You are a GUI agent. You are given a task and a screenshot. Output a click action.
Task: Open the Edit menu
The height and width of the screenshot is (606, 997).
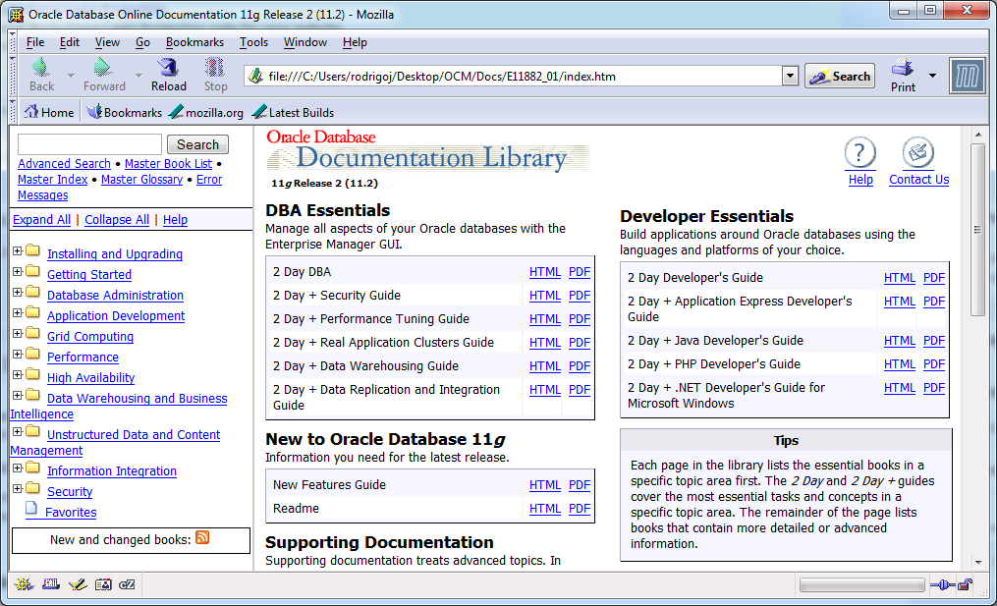tap(70, 42)
